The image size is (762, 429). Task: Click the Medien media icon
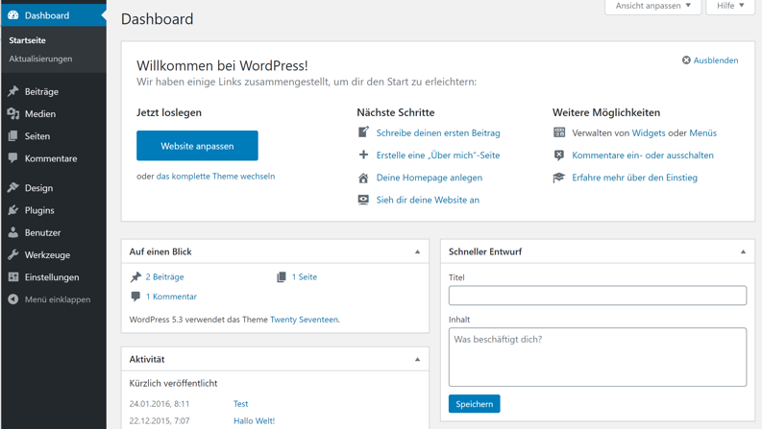13,113
